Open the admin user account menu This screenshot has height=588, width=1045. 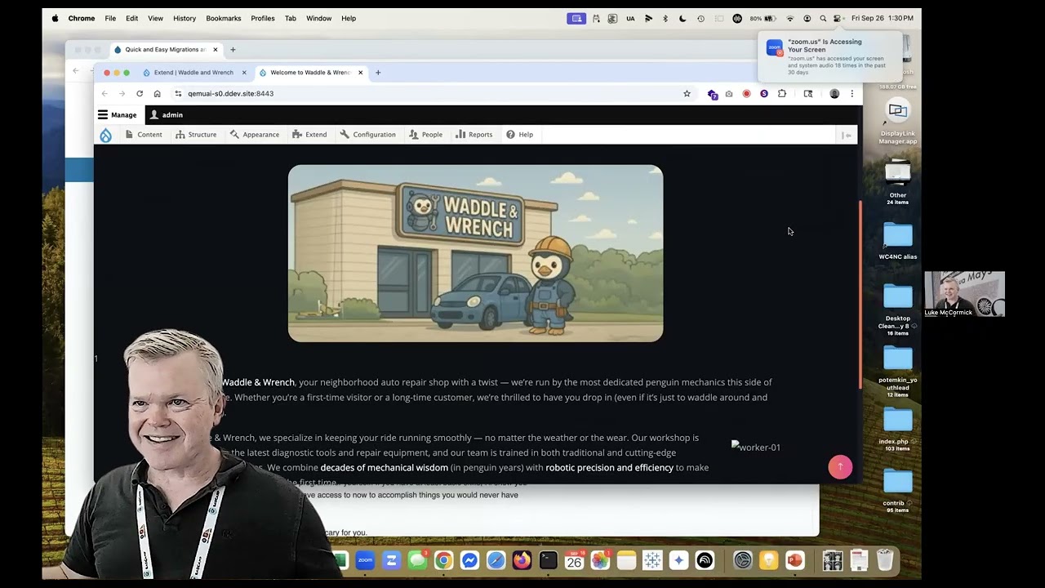click(166, 115)
